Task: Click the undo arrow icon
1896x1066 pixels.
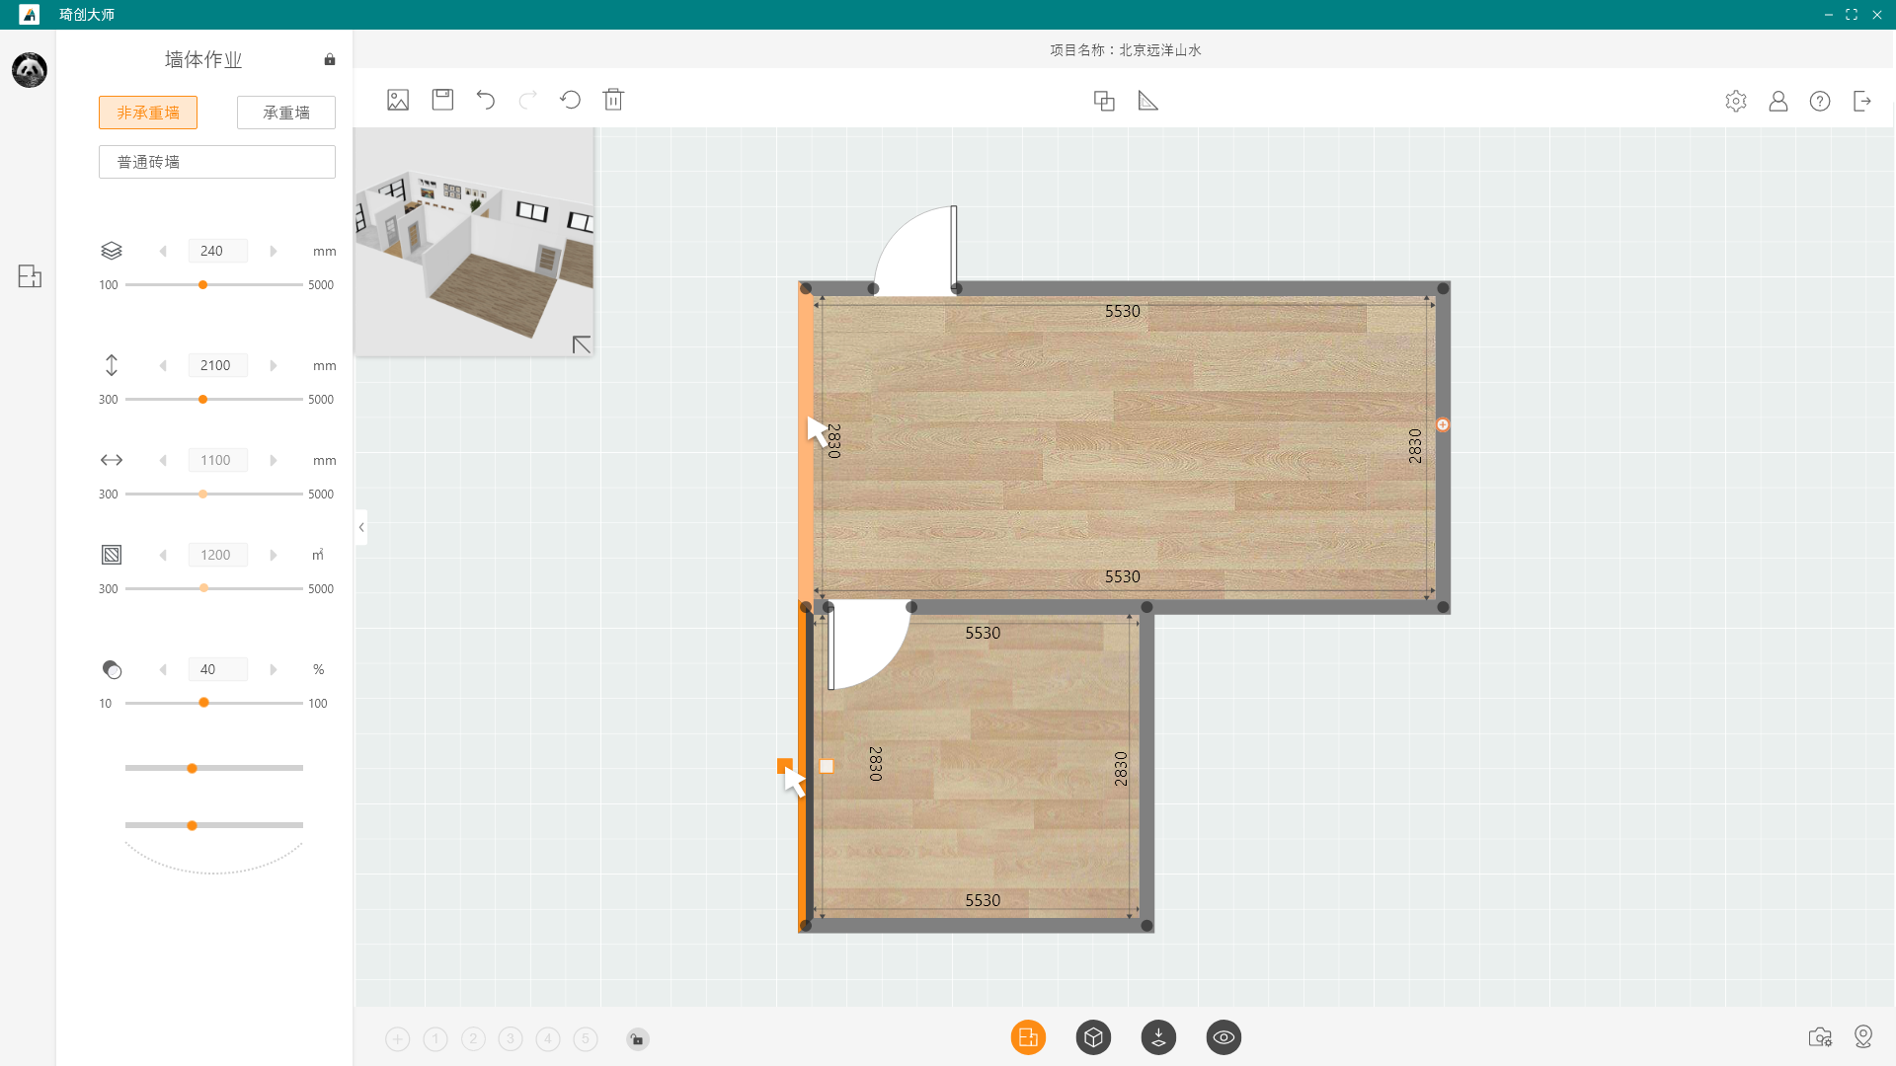Action: (x=485, y=100)
